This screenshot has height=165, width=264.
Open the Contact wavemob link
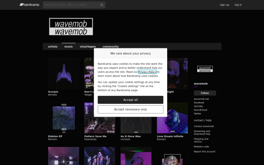204,126
